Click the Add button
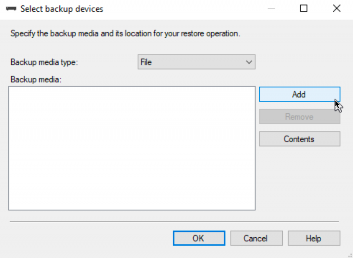This screenshot has height=258, width=353. 300,94
